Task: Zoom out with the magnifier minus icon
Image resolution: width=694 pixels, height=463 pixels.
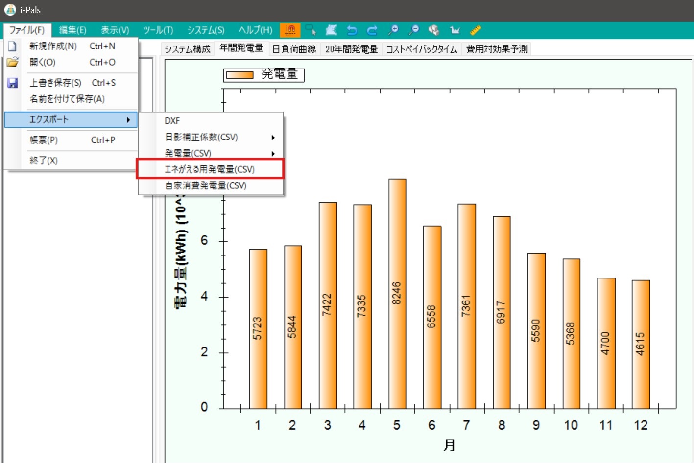Action: tap(414, 30)
